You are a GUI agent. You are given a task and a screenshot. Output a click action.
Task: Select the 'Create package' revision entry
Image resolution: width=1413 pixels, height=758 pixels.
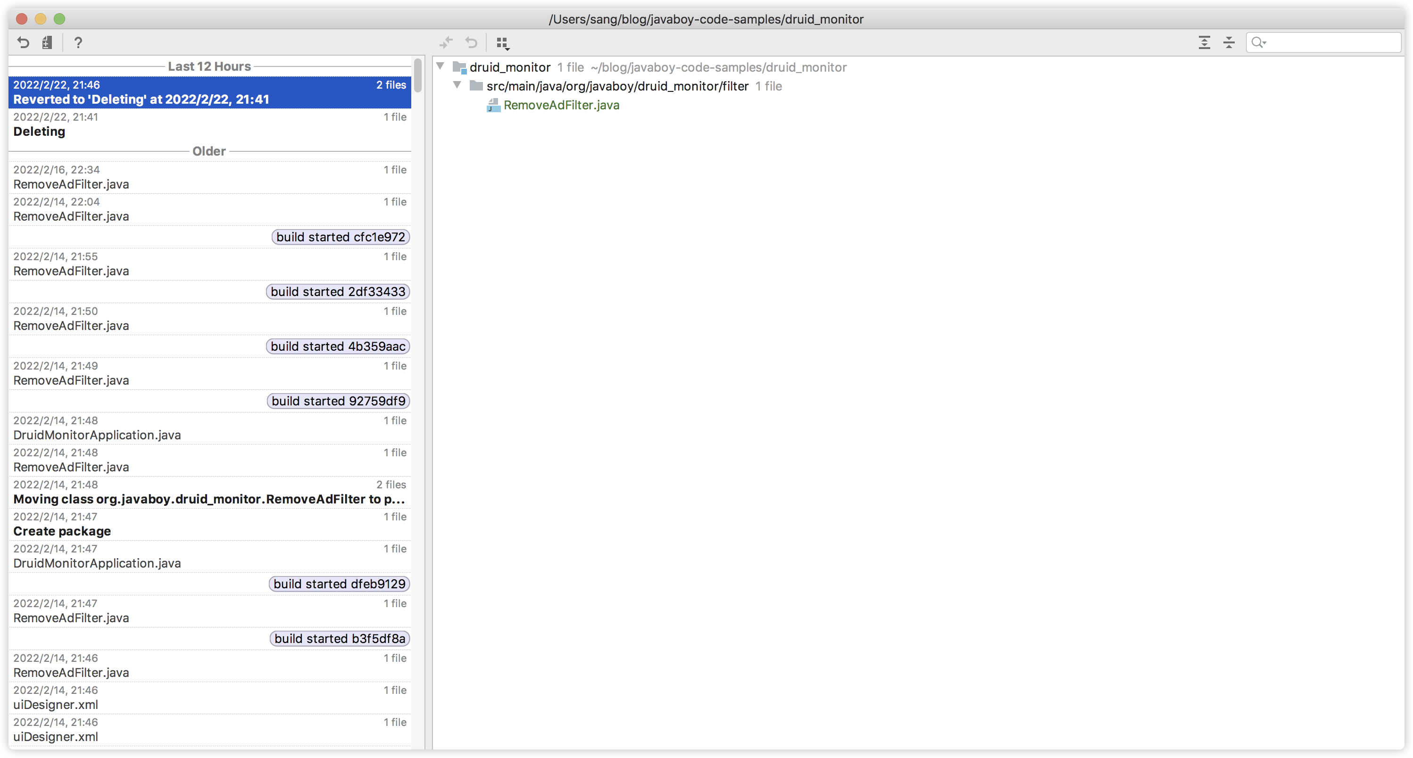(209, 525)
